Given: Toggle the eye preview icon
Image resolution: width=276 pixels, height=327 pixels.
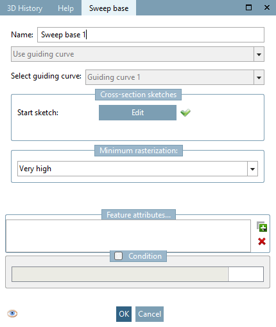Looking at the screenshot, I should point(12,313).
